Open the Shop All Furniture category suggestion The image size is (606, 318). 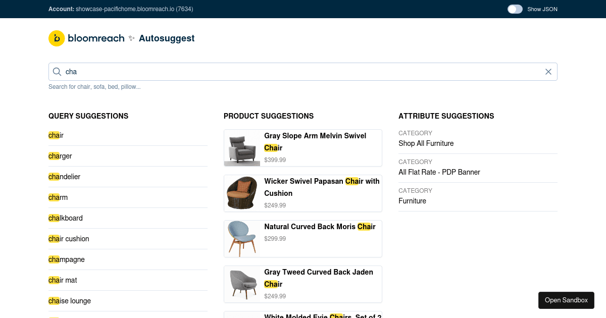pyautogui.click(x=426, y=143)
